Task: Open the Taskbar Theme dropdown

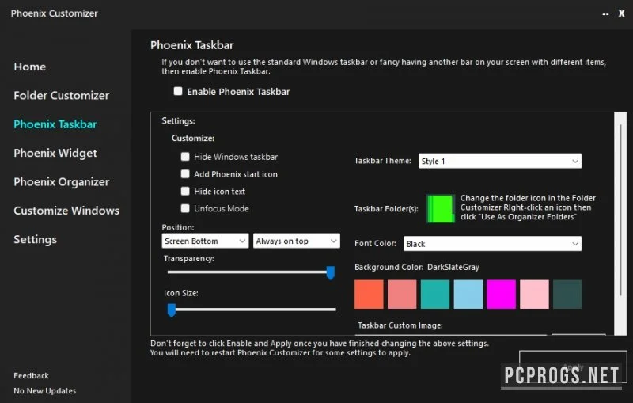Action: pos(500,161)
